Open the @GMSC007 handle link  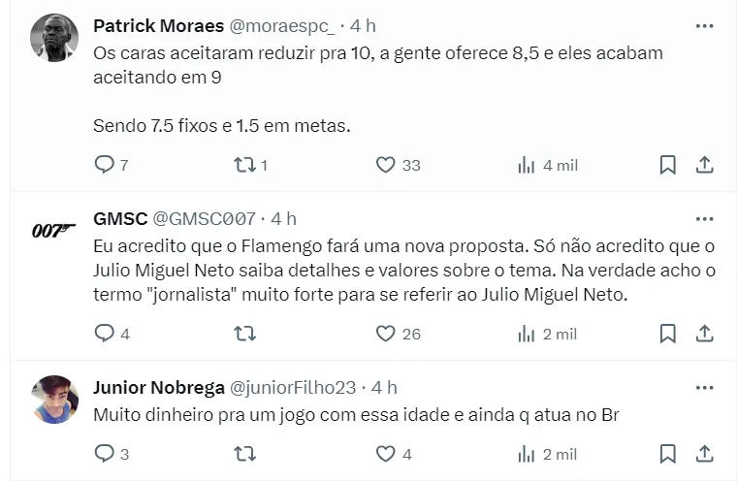click(204, 219)
